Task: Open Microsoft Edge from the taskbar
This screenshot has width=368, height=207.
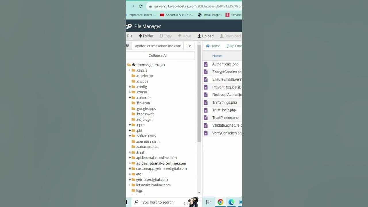Action: [x=231, y=202]
